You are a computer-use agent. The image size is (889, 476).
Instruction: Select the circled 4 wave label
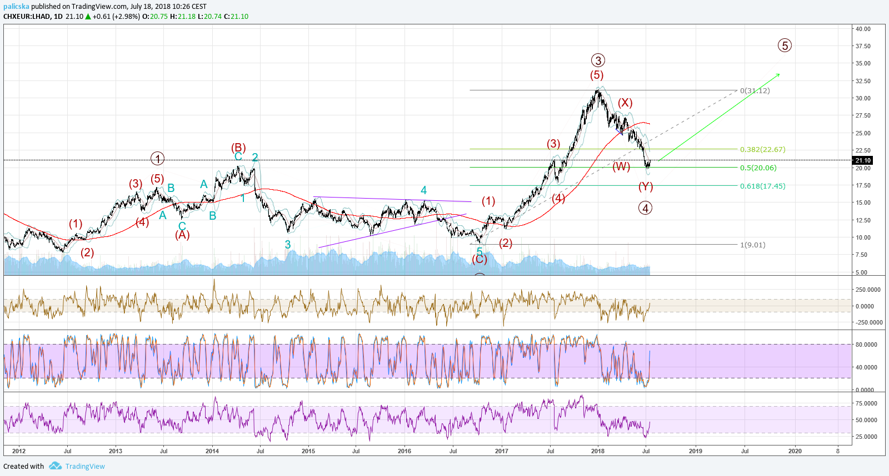[645, 208]
